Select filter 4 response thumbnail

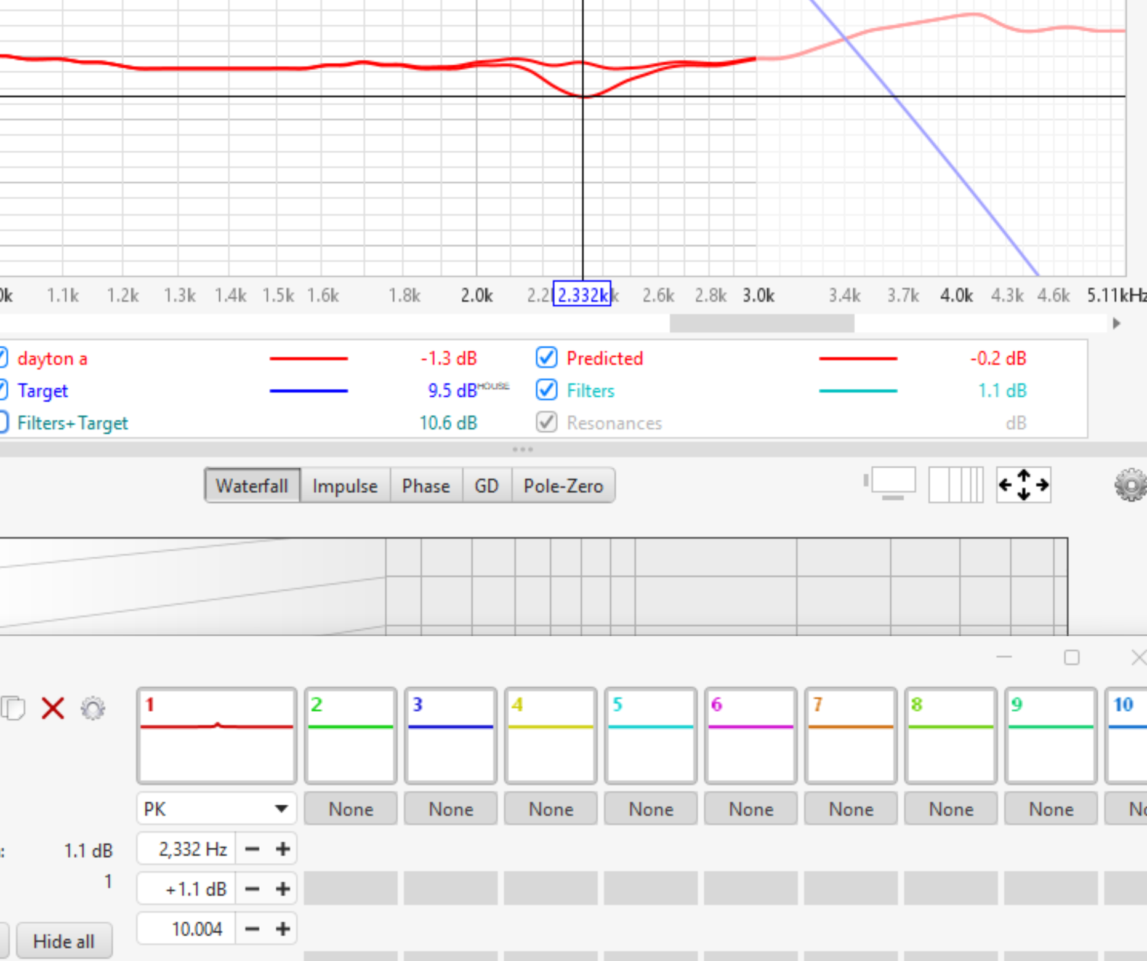[x=550, y=736]
